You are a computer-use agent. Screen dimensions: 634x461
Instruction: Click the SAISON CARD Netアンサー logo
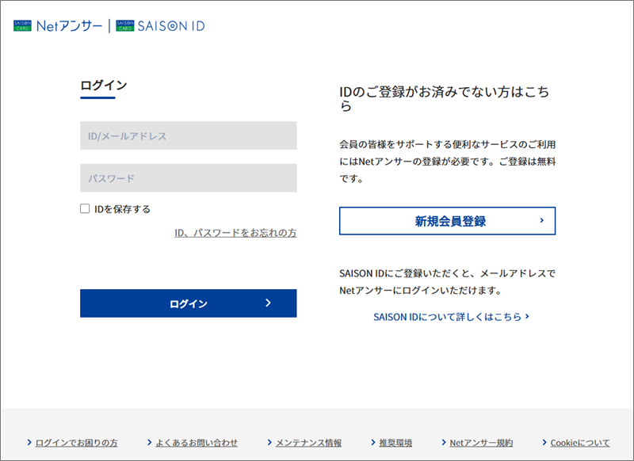(x=58, y=26)
